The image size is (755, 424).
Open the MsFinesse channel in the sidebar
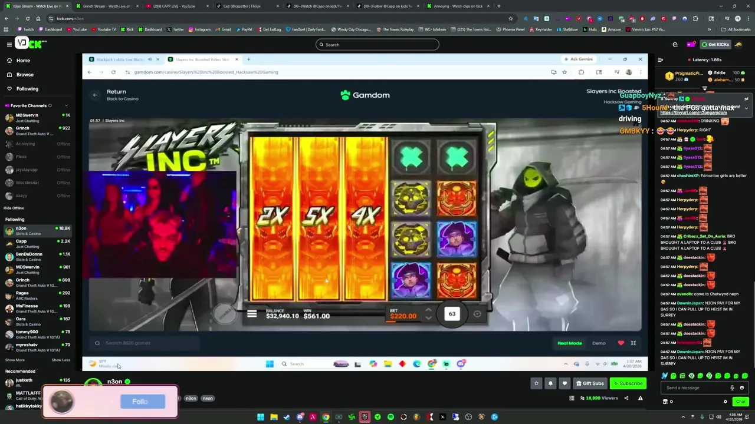point(37,309)
